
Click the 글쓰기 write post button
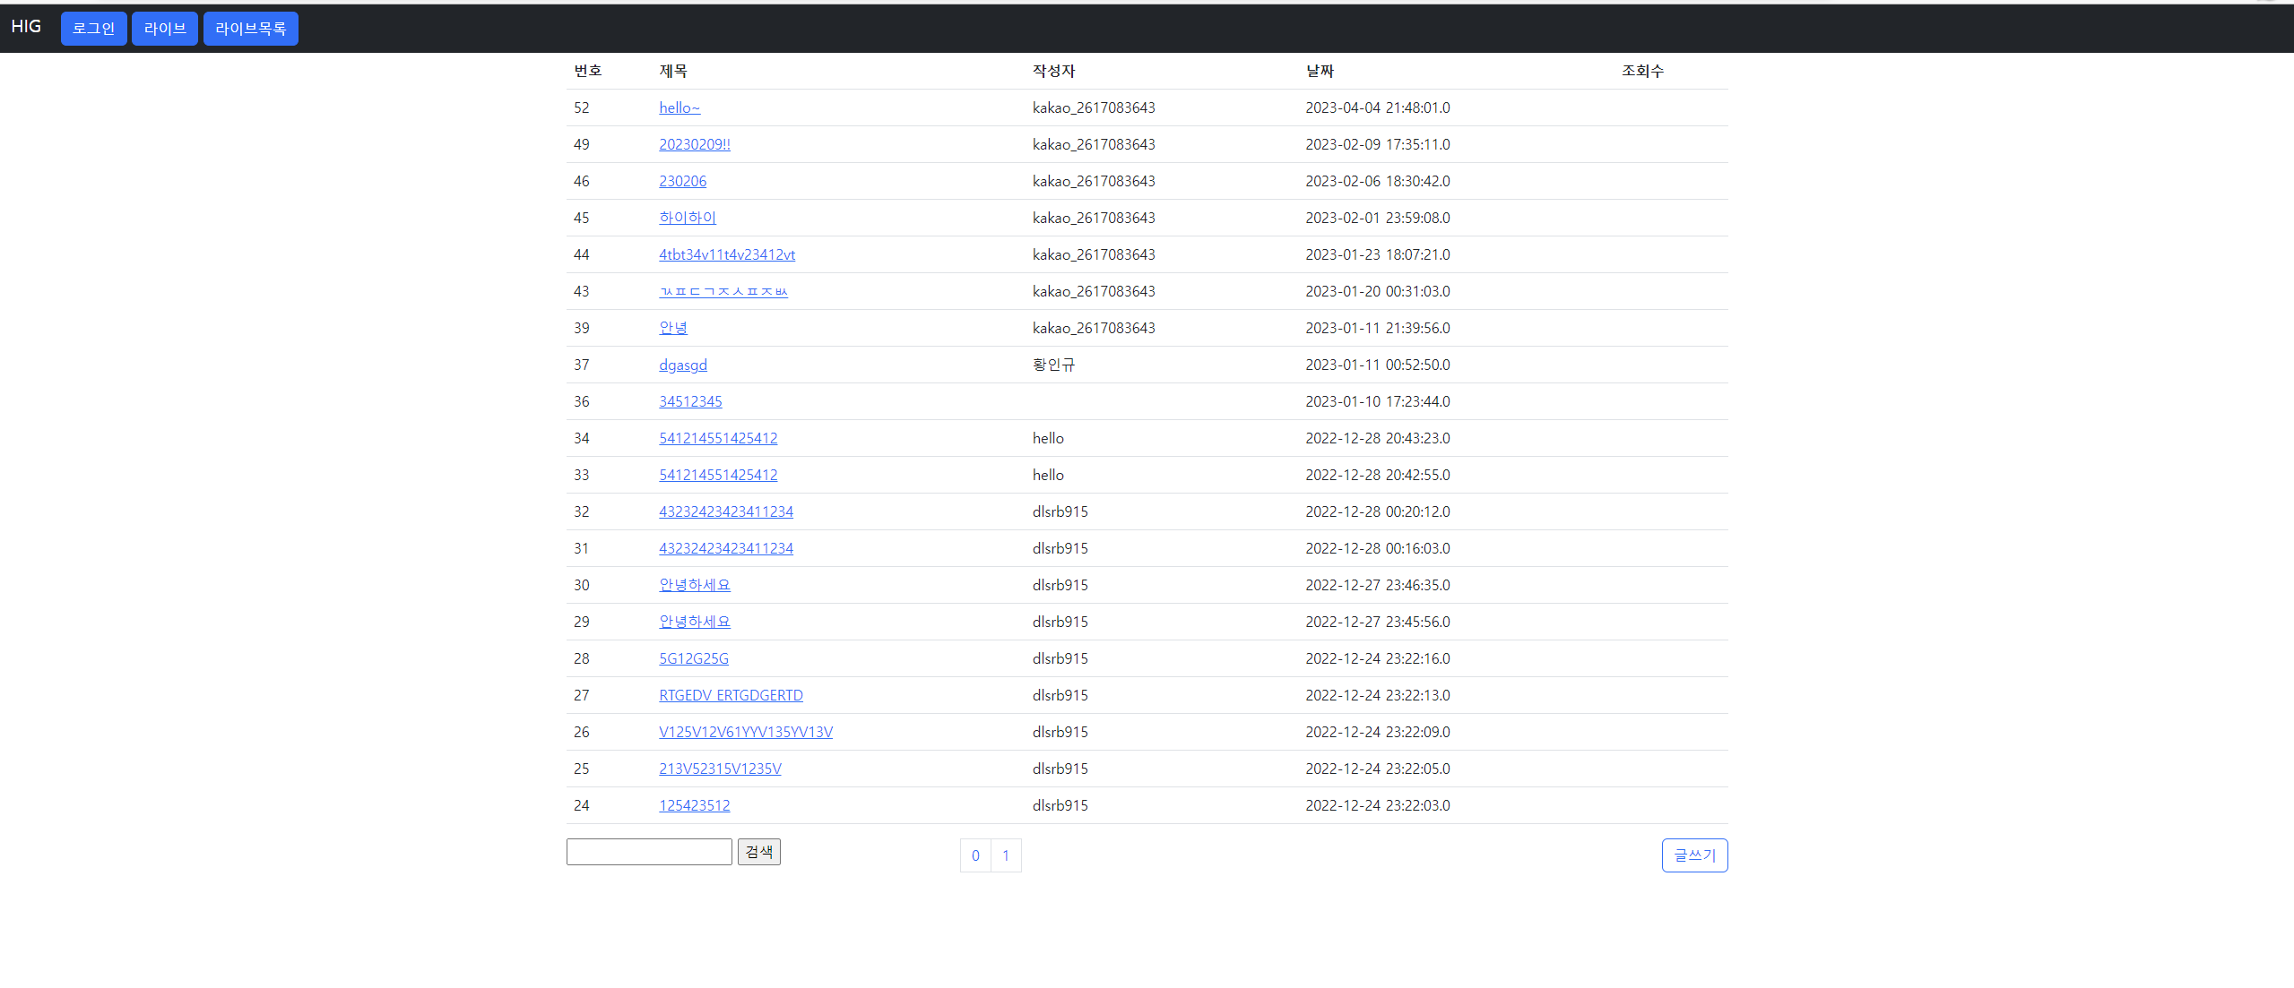[1693, 855]
